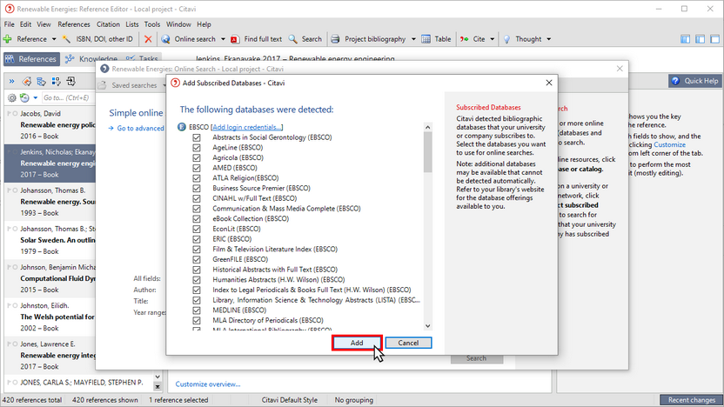The image size is (724, 407).
Task: Click database list scrollbar up arrow
Action: tap(427, 127)
